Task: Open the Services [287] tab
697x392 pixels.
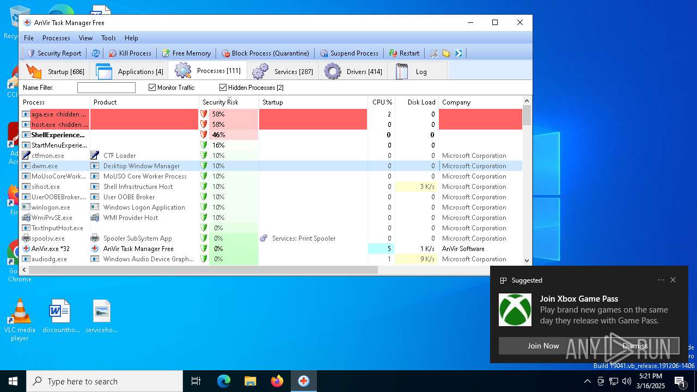Action: click(283, 71)
